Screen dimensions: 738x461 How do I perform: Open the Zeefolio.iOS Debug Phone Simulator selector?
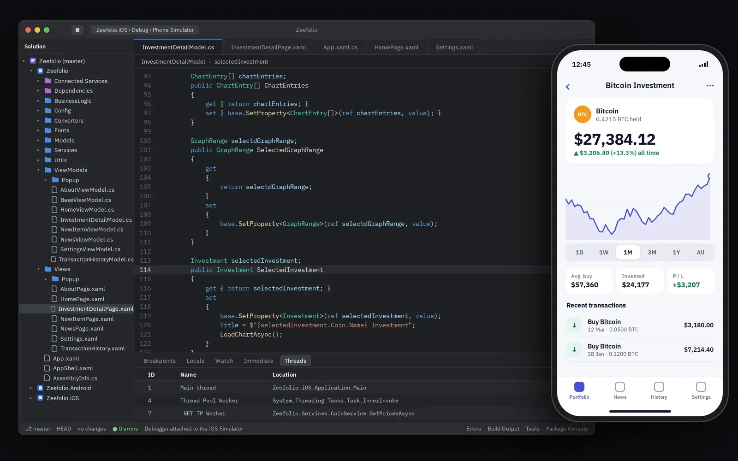click(x=145, y=30)
